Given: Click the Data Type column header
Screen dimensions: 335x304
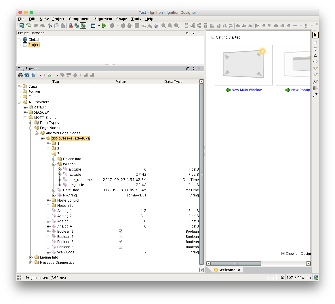Looking at the screenshot, I should (x=173, y=82).
